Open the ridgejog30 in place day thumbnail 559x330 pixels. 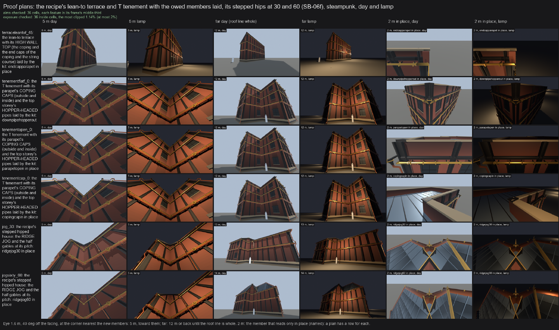click(x=429, y=246)
